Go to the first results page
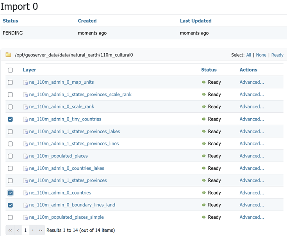 pyautogui.click(x=10, y=230)
